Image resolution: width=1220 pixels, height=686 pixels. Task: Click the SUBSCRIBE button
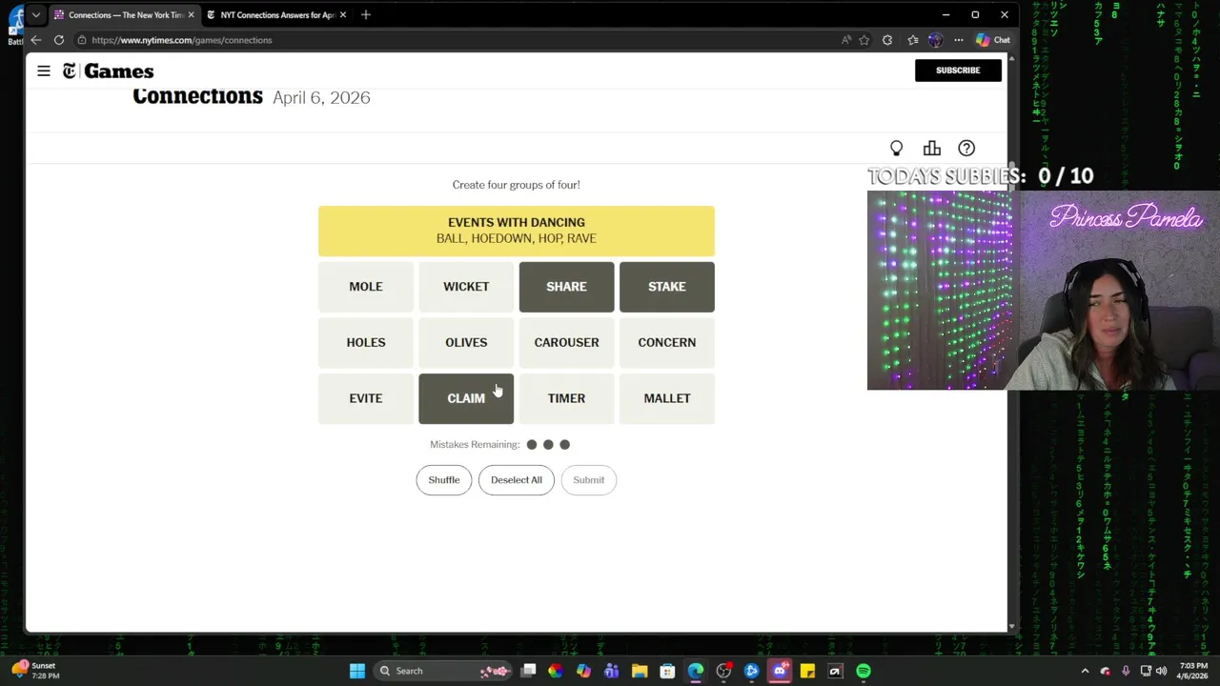pos(958,71)
